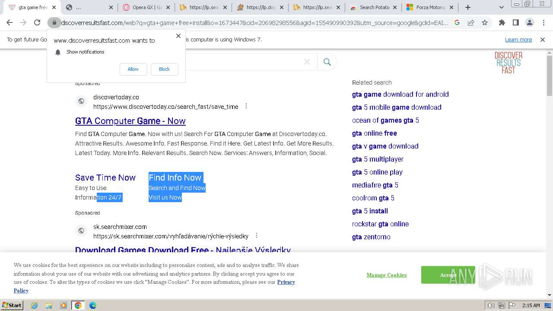Block notifications from discoverresultsfast
The width and height of the screenshot is (553, 311).
coord(164,69)
